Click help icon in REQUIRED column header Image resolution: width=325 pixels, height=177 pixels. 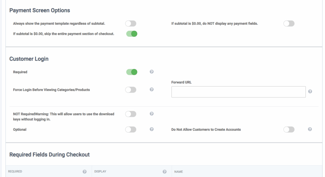pos(85,172)
